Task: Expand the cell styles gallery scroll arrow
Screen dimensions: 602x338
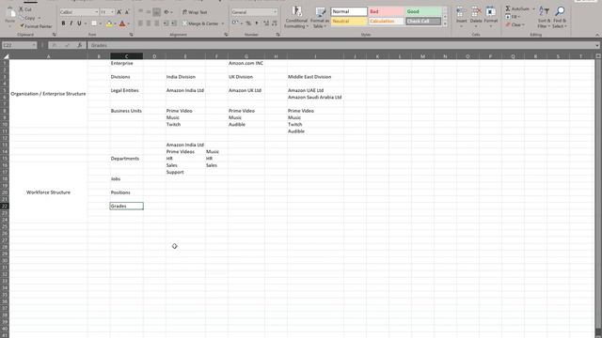Action: (445, 24)
